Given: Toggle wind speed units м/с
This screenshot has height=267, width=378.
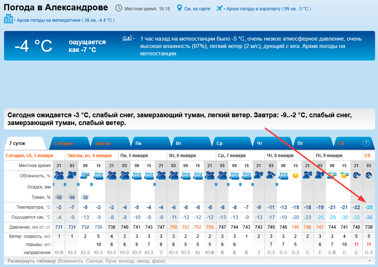Looking at the screenshot, I should [x=47, y=236].
